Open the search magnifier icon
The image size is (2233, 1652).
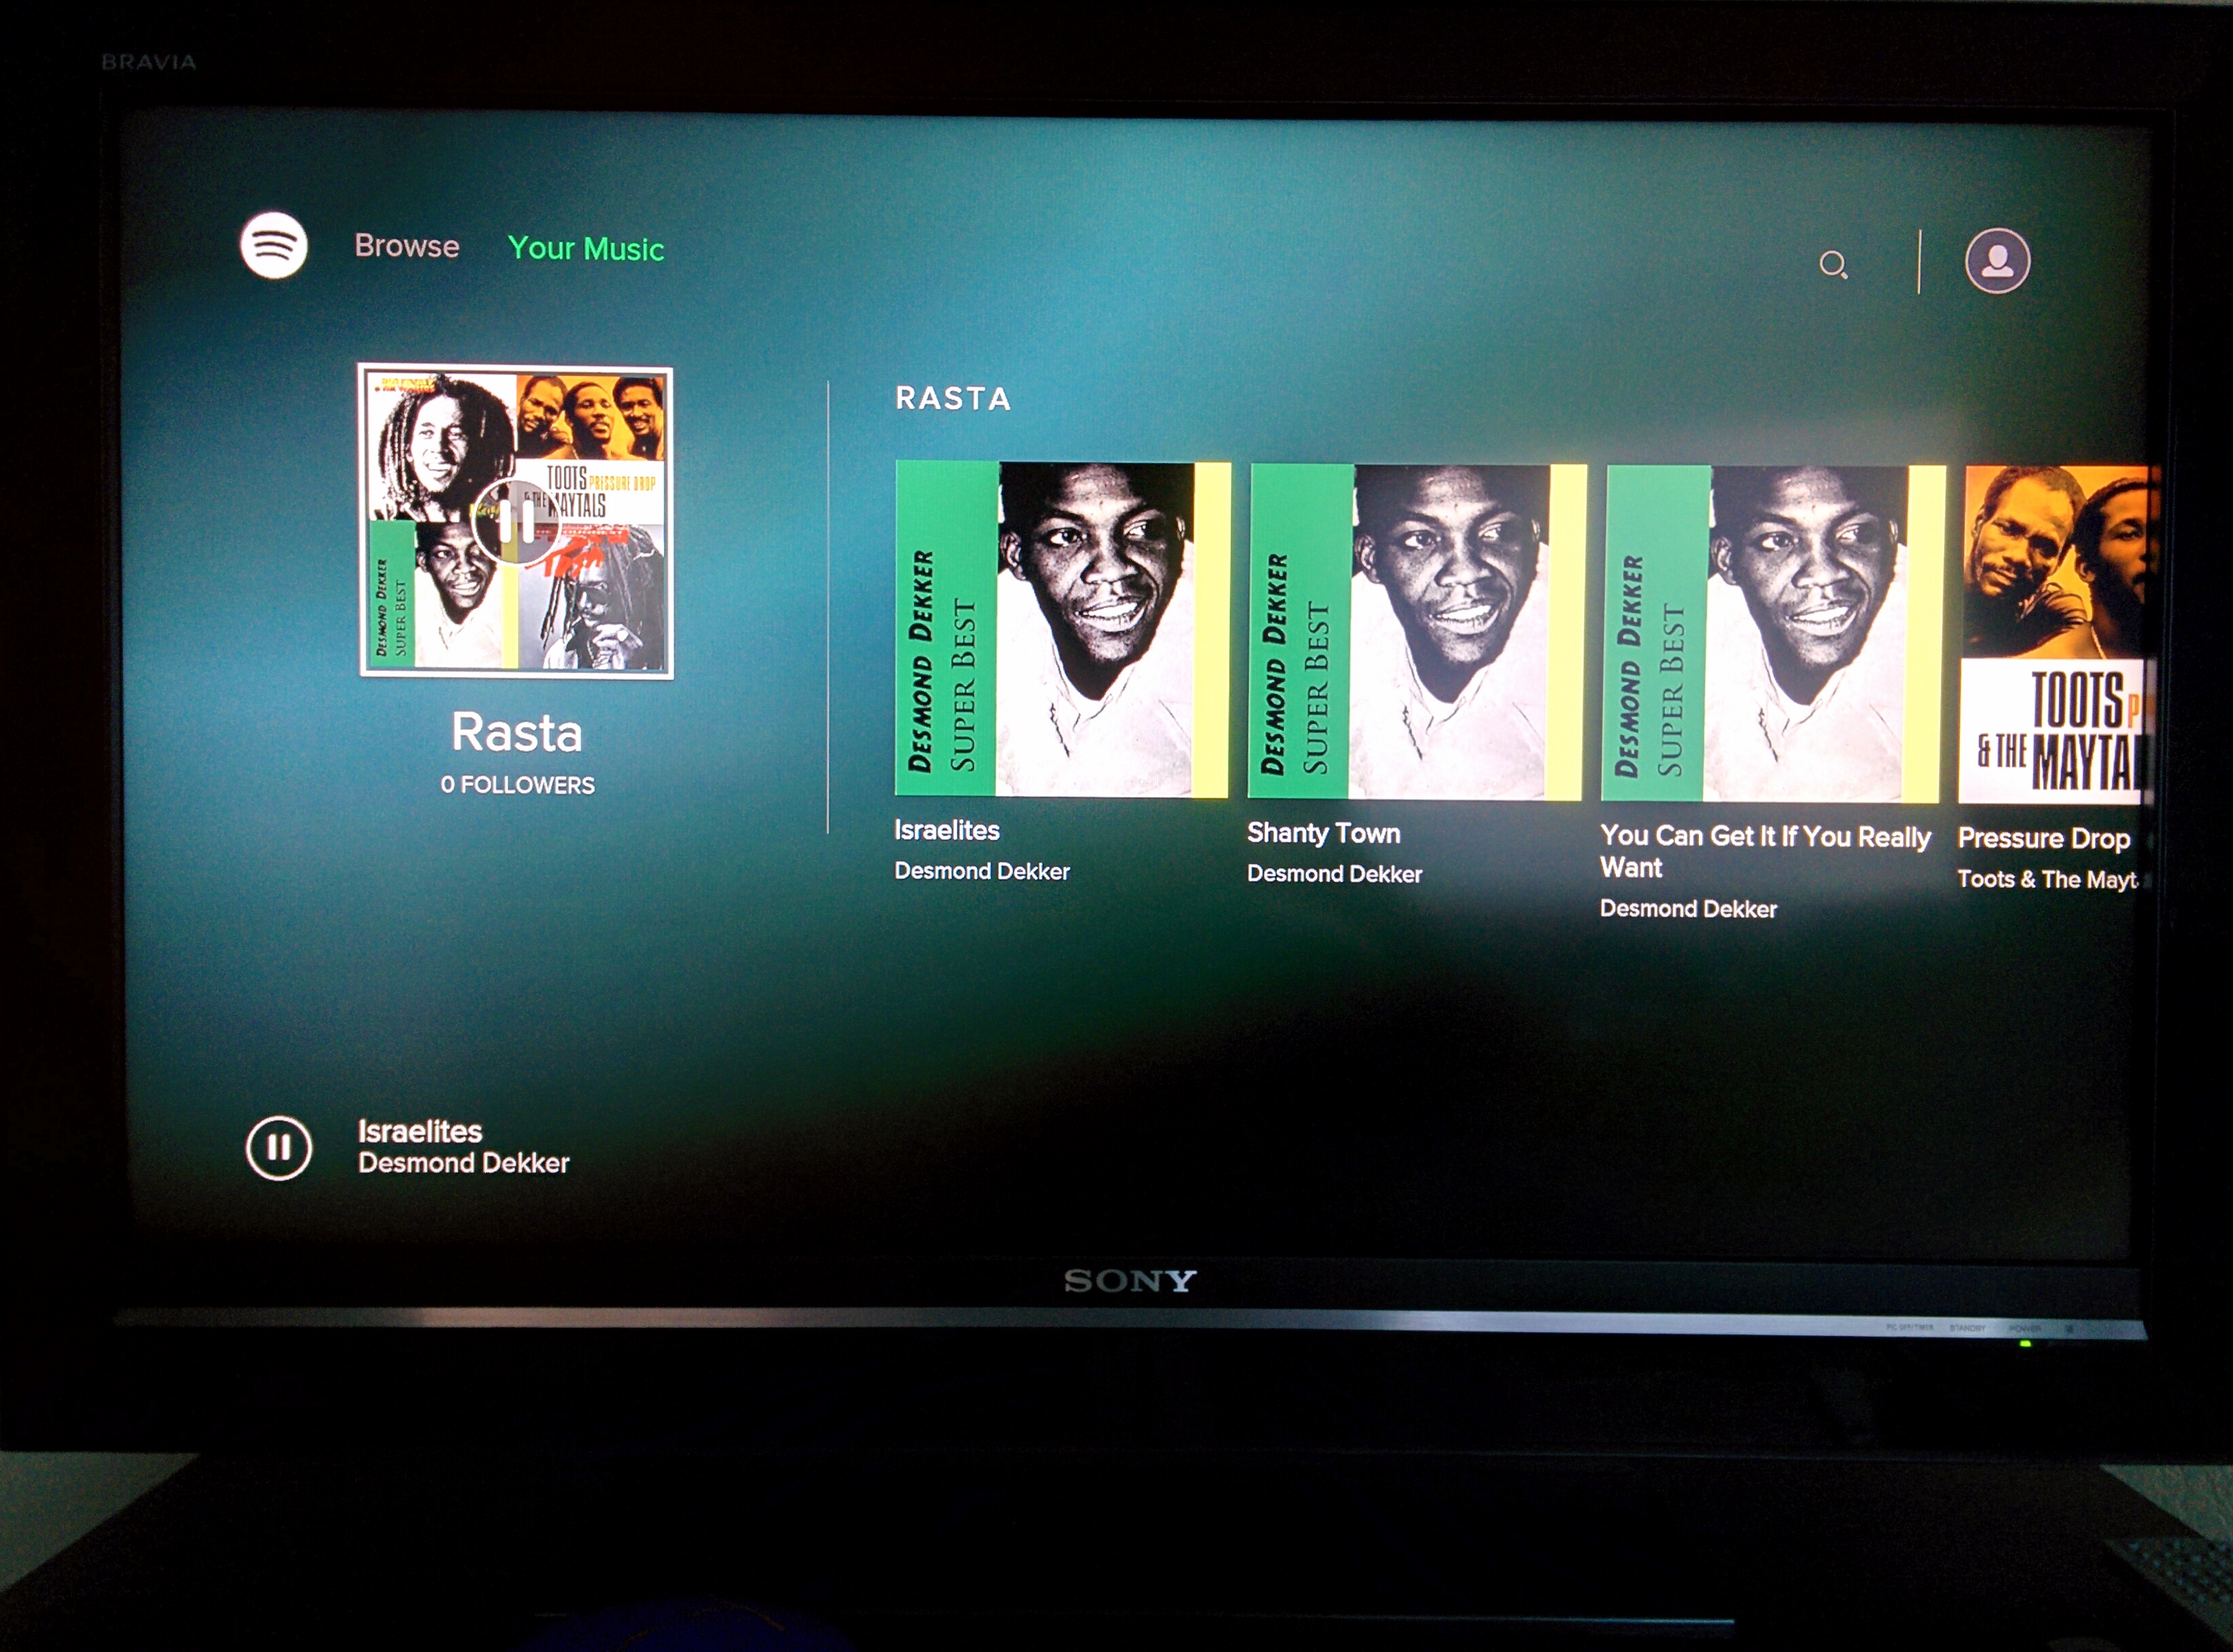1833,264
